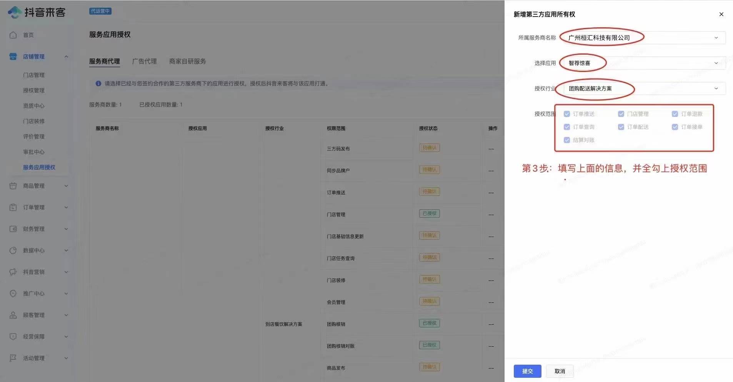Open the 选择应用 dropdown
Image resolution: width=733 pixels, height=382 pixels.
pyautogui.click(x=642, y=63)
